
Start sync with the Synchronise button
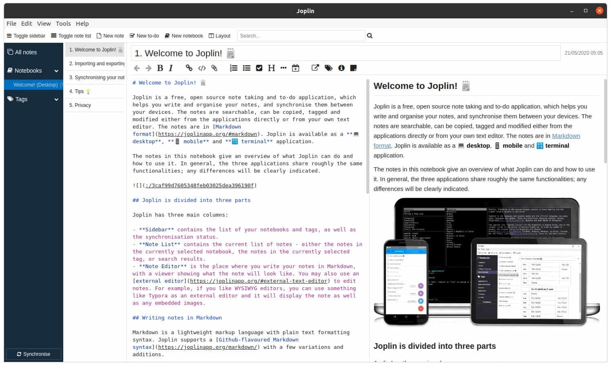point(33,354)
